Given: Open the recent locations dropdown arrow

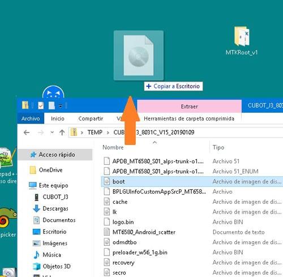Looking at the screenshot, I should pyautogui.click(x=52, y=133).
